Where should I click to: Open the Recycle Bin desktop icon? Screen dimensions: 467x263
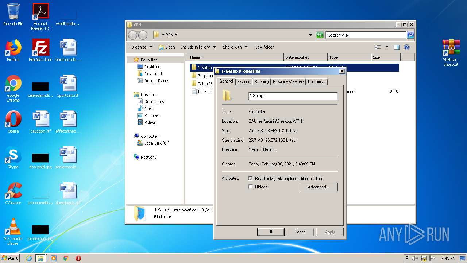(x=13, y=15)
